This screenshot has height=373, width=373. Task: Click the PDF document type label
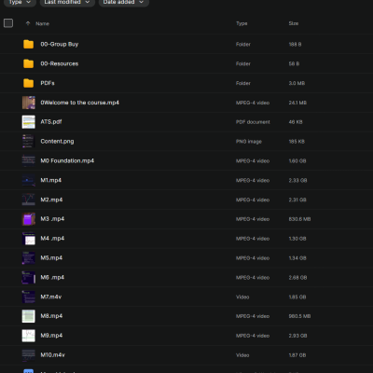[x=253, y=122]
